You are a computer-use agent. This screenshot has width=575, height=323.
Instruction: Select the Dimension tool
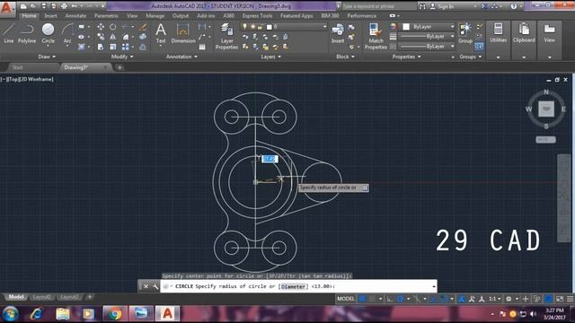click(x=183, y=33)
